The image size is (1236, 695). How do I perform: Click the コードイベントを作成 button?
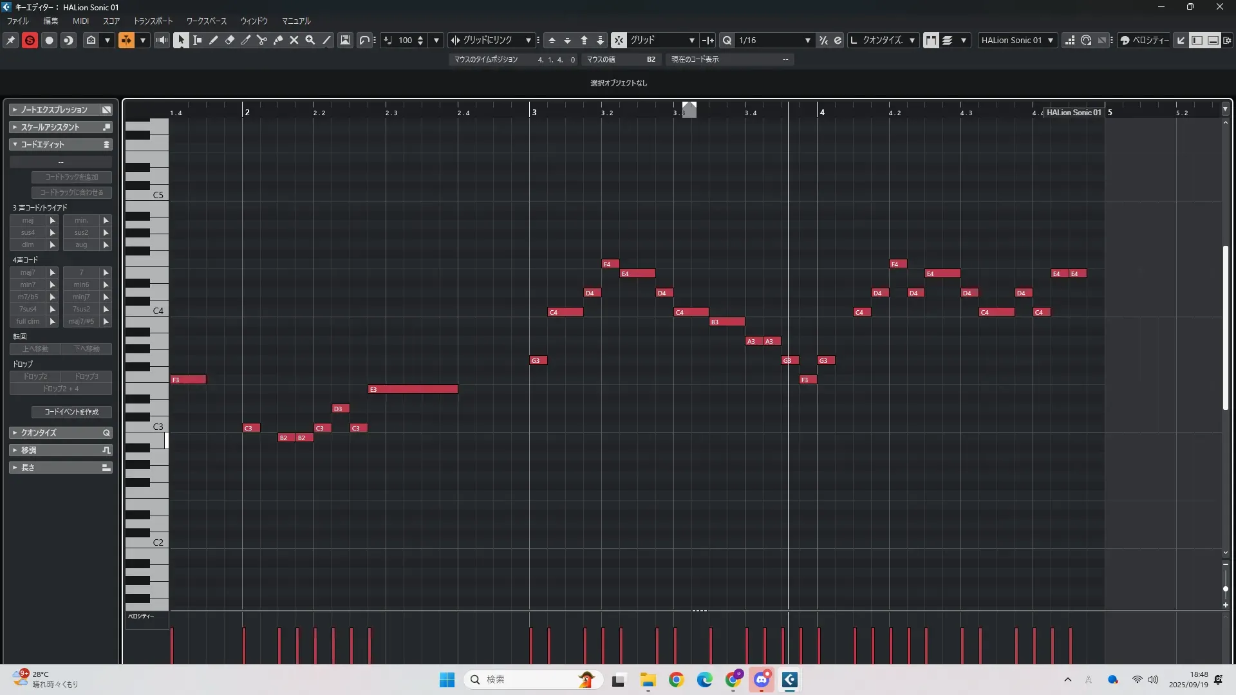coord(71,412)
